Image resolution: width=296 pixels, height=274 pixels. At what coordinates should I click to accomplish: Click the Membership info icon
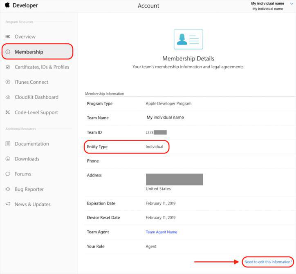click(8, 52)
